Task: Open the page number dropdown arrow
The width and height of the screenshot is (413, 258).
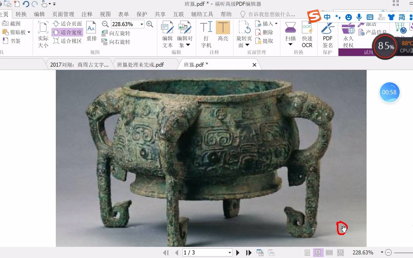Action: point(230,253)
